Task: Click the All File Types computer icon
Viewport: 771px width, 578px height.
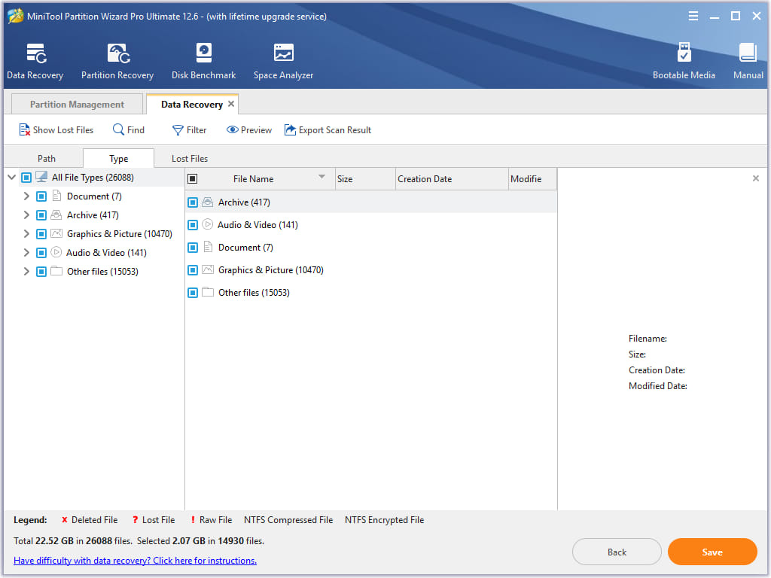Action: (42, 176)
